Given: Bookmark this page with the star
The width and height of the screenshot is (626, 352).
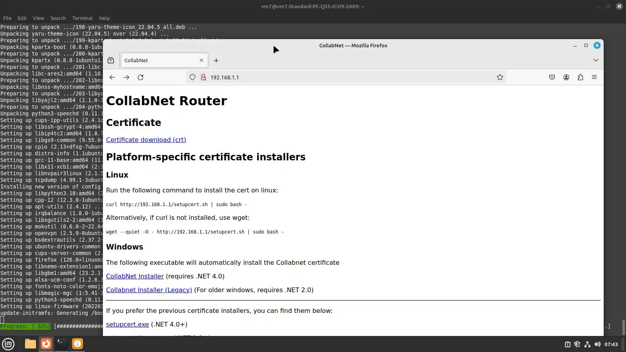Looking at the screenshot, I should point(500,77).
